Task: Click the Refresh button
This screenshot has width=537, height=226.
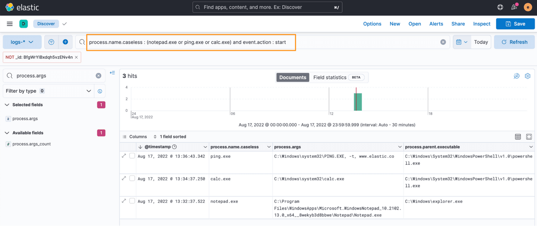Action: (514, 42)
